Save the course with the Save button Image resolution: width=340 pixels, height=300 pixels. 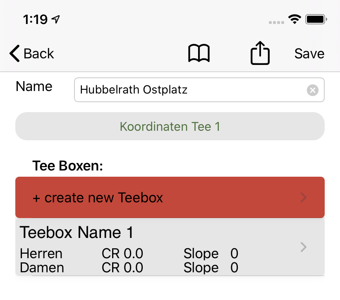click(x=309, y=54)
